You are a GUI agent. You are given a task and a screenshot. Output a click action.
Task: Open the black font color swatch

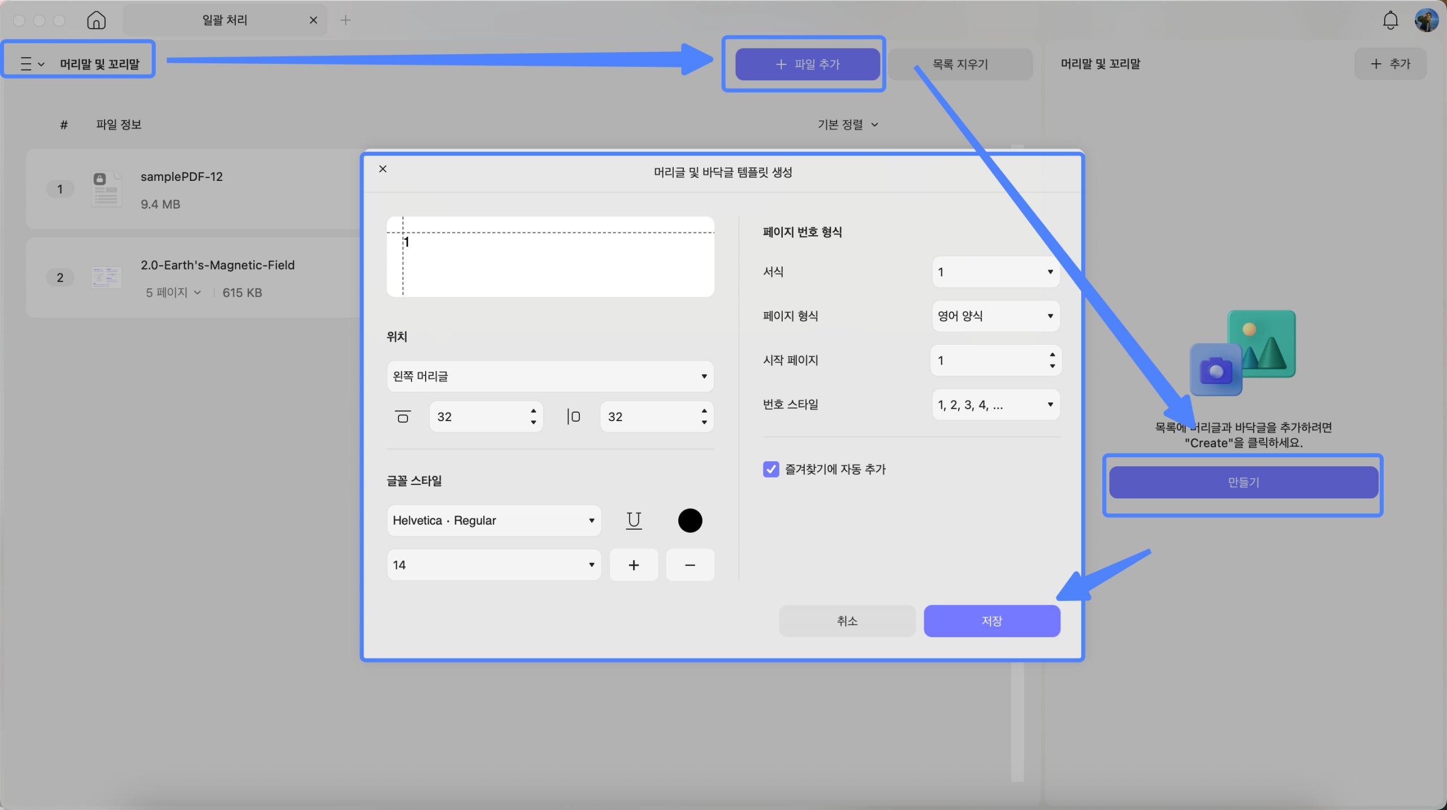coord(690,520)
